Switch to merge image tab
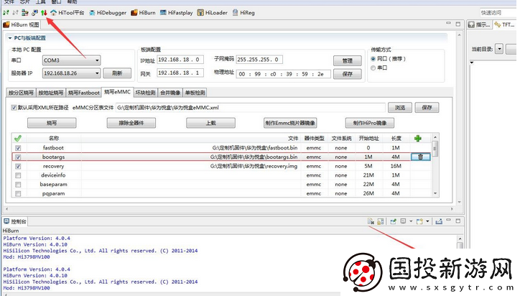 [170, 93]
